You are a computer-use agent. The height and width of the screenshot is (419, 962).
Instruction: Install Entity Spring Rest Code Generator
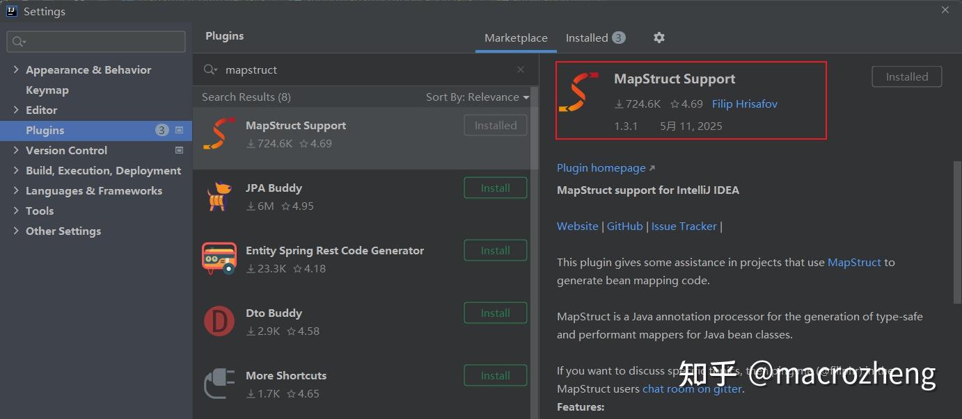[496, 250]
